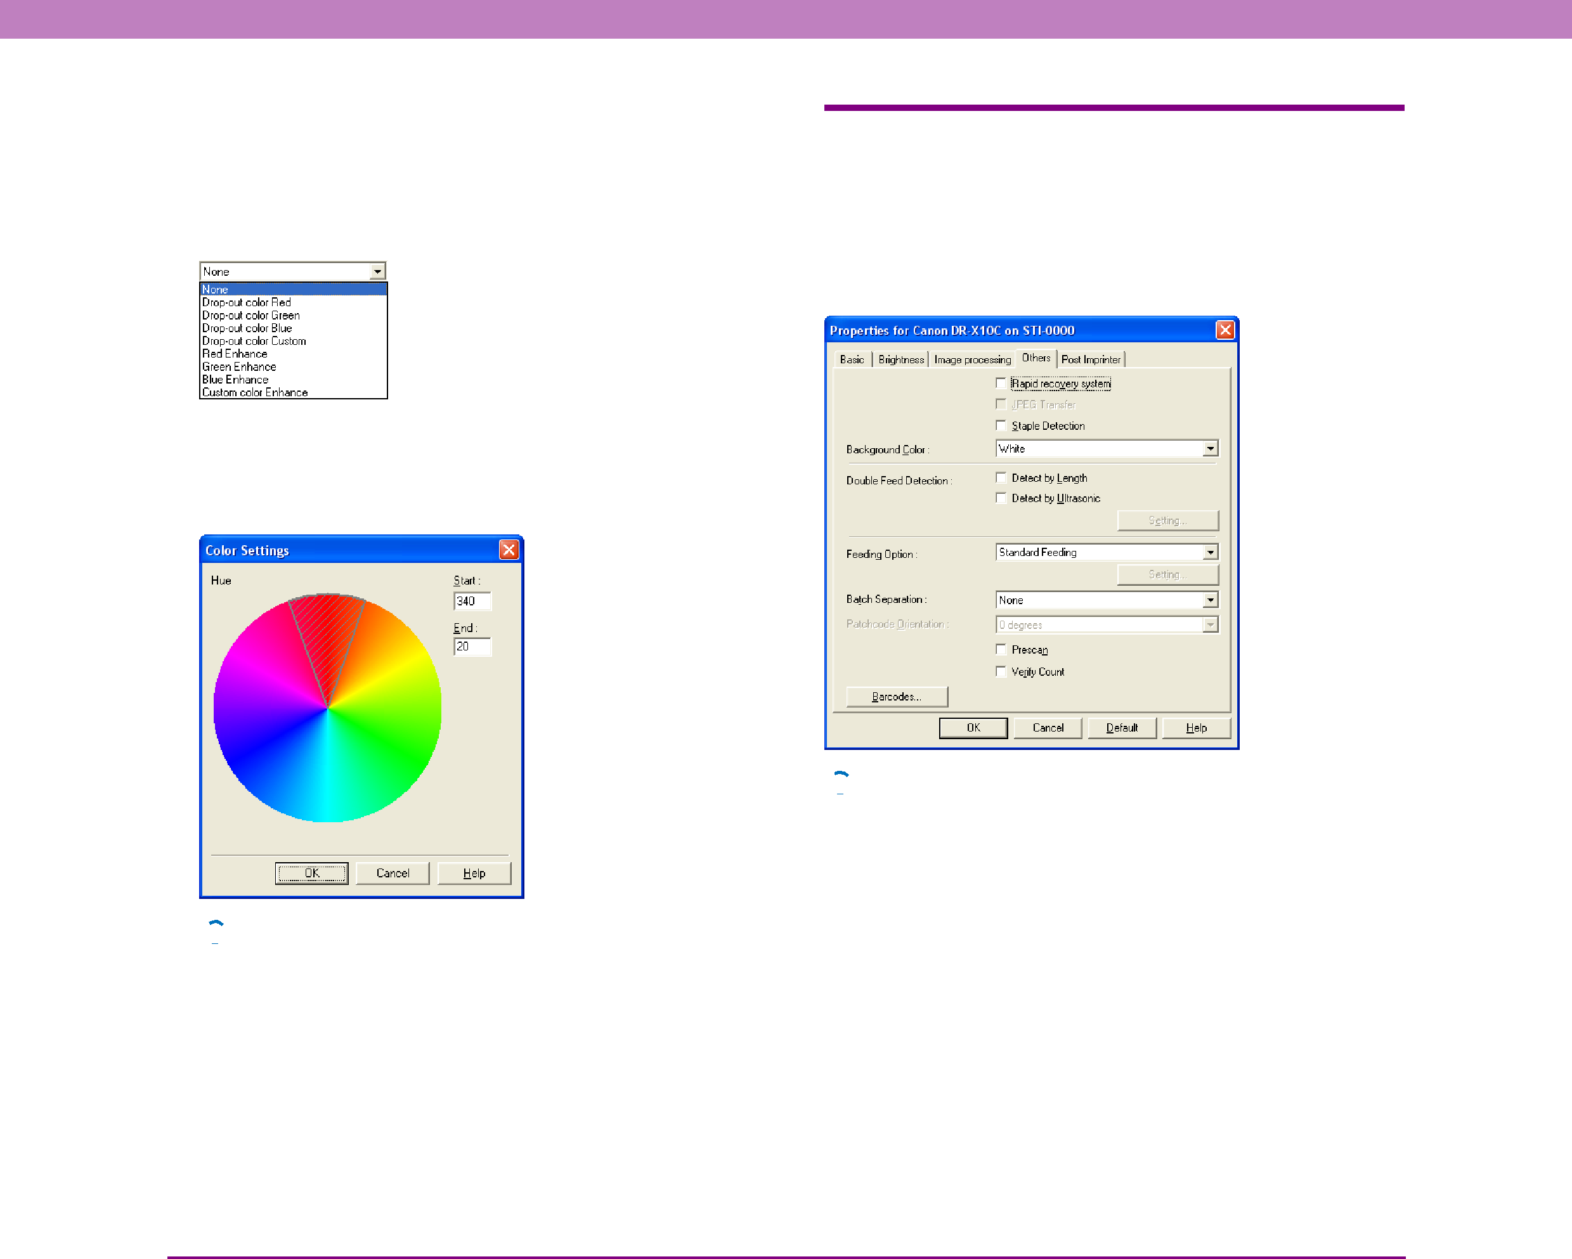
Task: Choose None in the color list
Action: 293,290
